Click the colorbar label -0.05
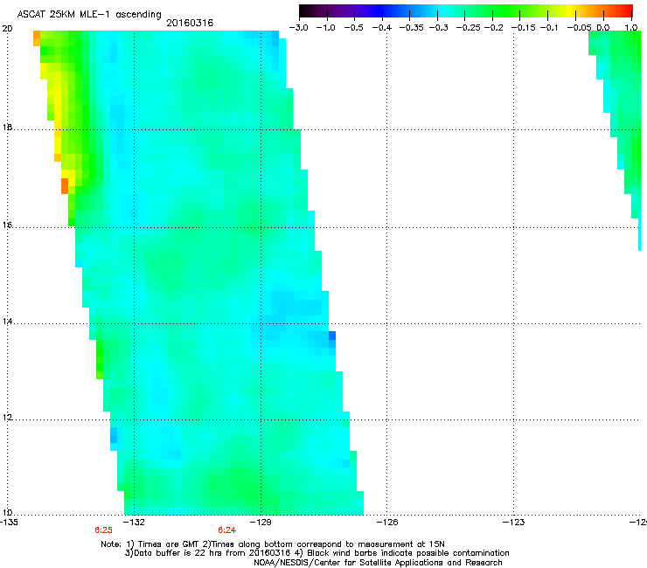This screenshot has height=568, width=647. (x=579, y=28)
